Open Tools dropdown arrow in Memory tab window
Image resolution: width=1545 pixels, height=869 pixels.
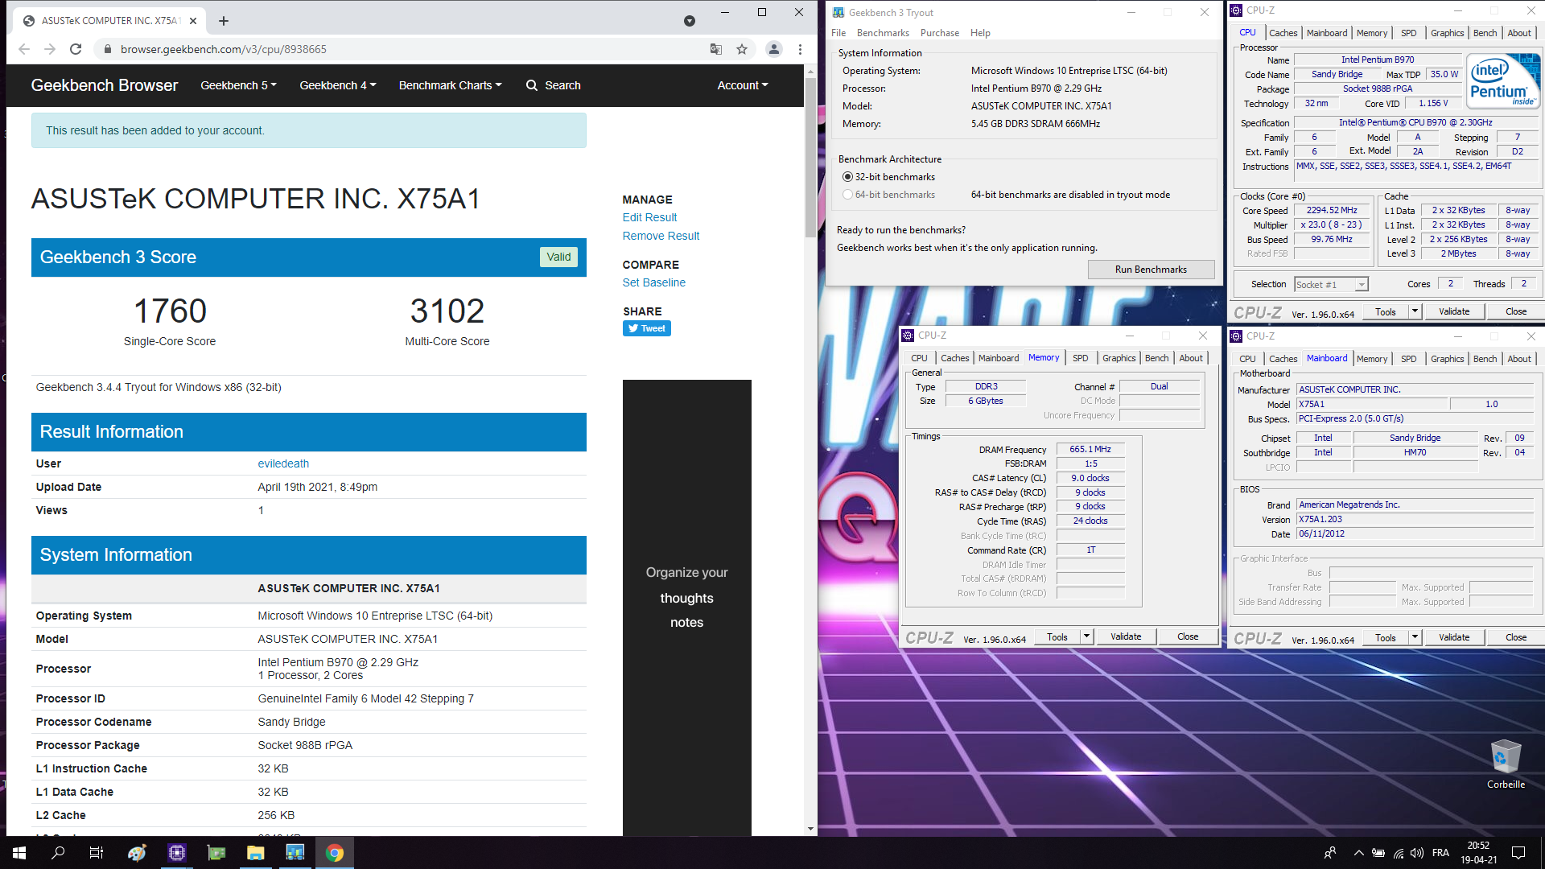[1086, 636]
